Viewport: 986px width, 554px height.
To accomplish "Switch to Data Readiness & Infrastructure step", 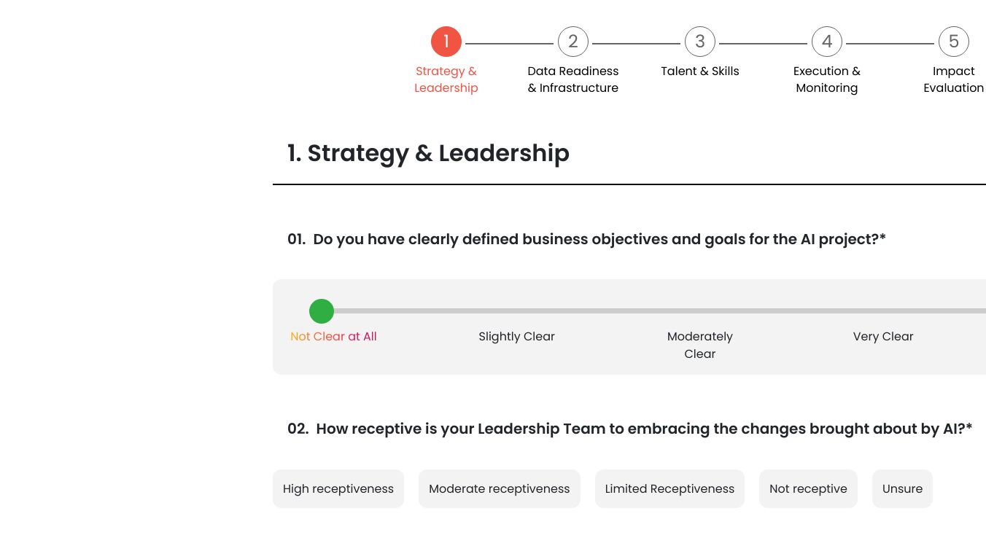I will point(573,79).
